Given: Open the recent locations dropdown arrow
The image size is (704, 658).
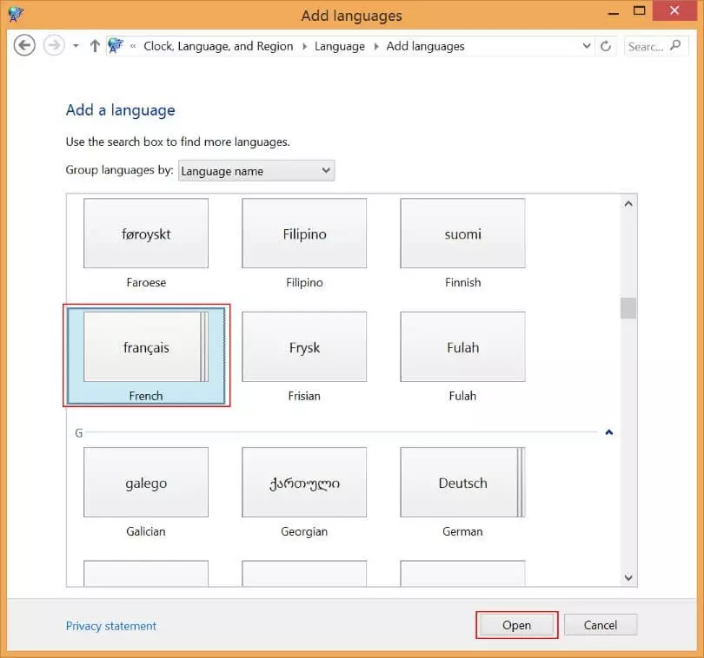Looking at the screenshot, I should point(76,46).
